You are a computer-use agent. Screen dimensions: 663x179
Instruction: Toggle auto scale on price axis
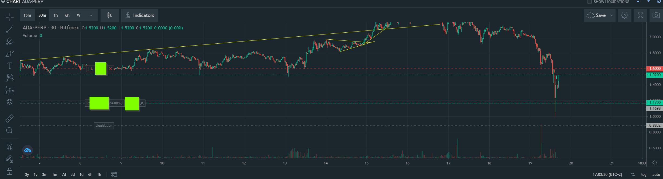pos(656,174)
